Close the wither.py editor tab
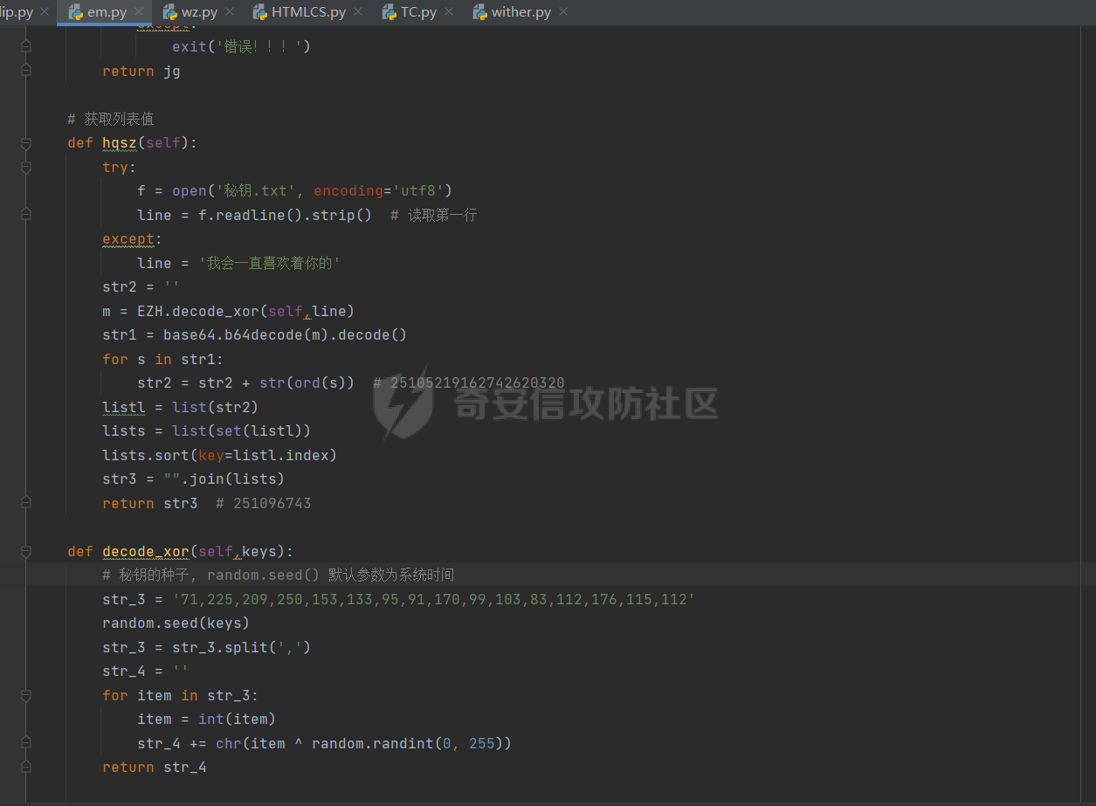This screenshot has width=1096, height=806. 563,12
